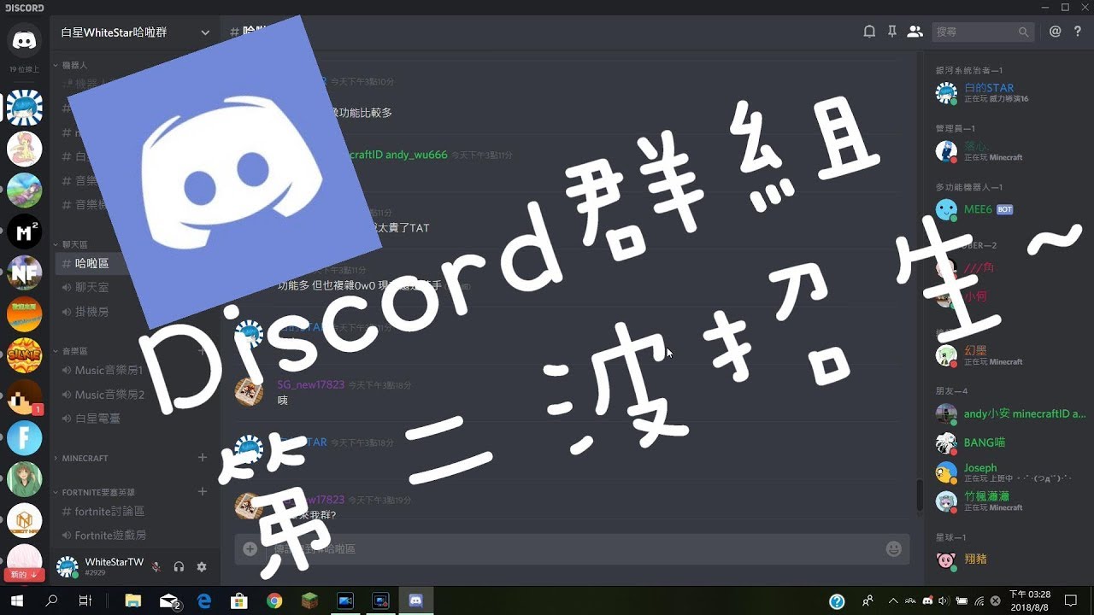Open the pink-haired anime girl server

pyautogui.click(x=24, y=149)
